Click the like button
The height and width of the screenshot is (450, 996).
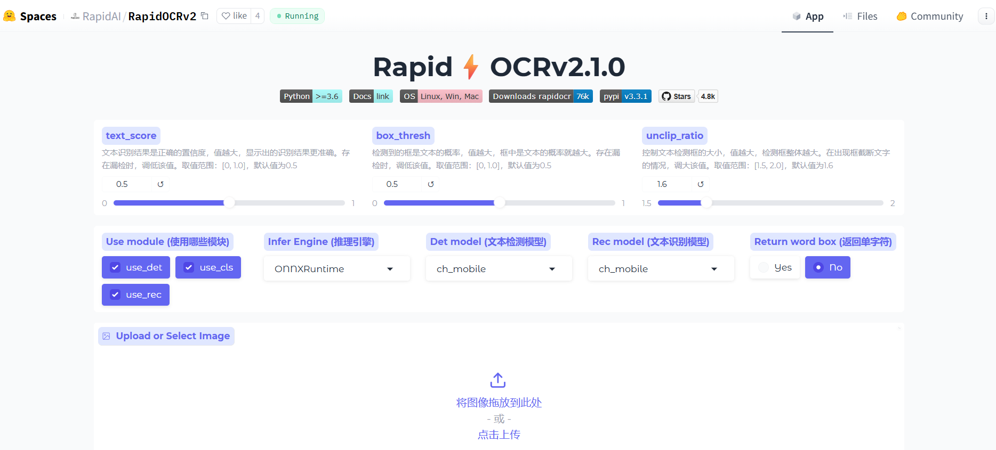pos(234,16)
